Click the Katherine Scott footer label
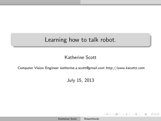This screenshot has width=161, height=121. point(67,119)
